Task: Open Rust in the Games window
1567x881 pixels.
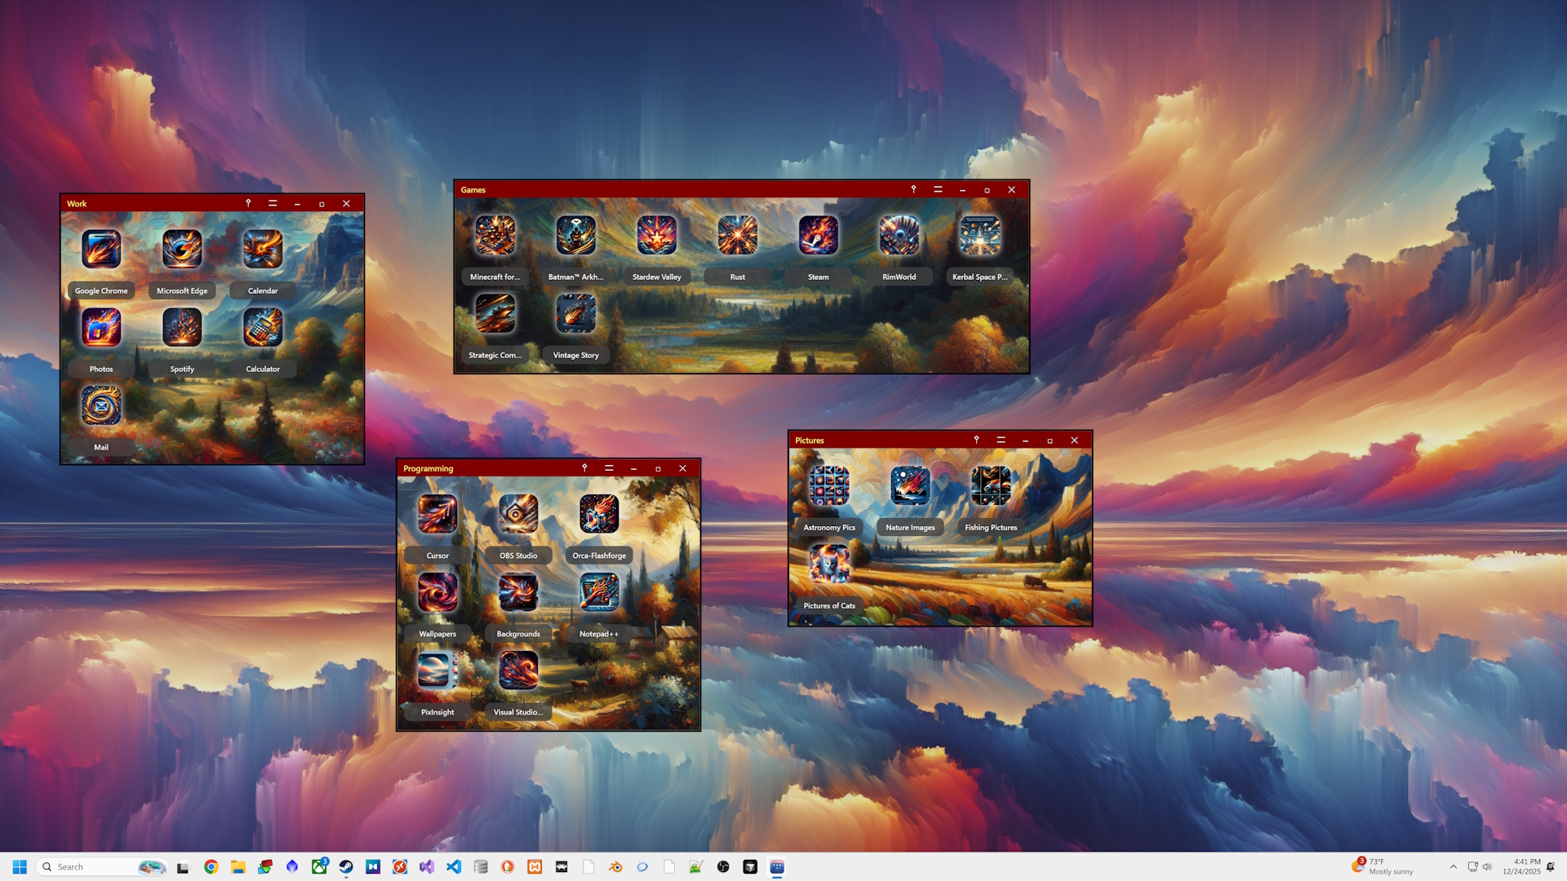Action: (x=738, y=236)
